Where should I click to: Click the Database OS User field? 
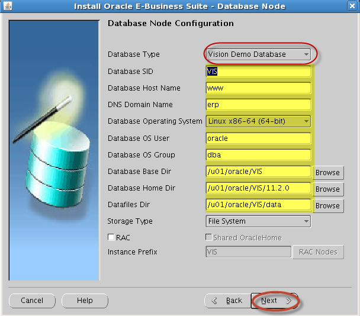258,138
